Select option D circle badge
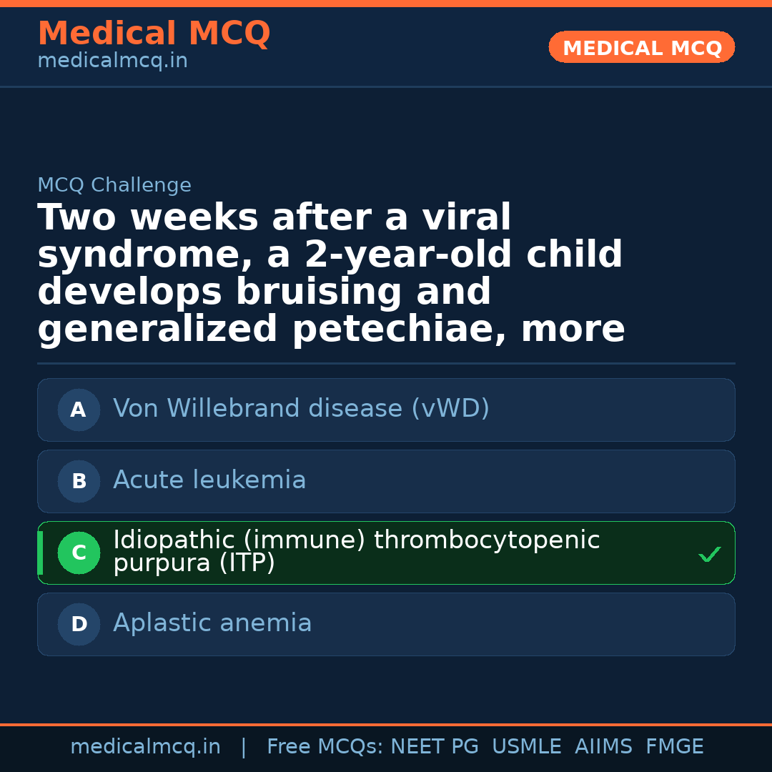Viewport: 772px width, 772px height. click(79, 625)
